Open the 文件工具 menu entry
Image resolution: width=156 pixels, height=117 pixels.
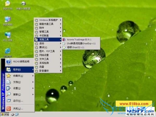[48, 59]
